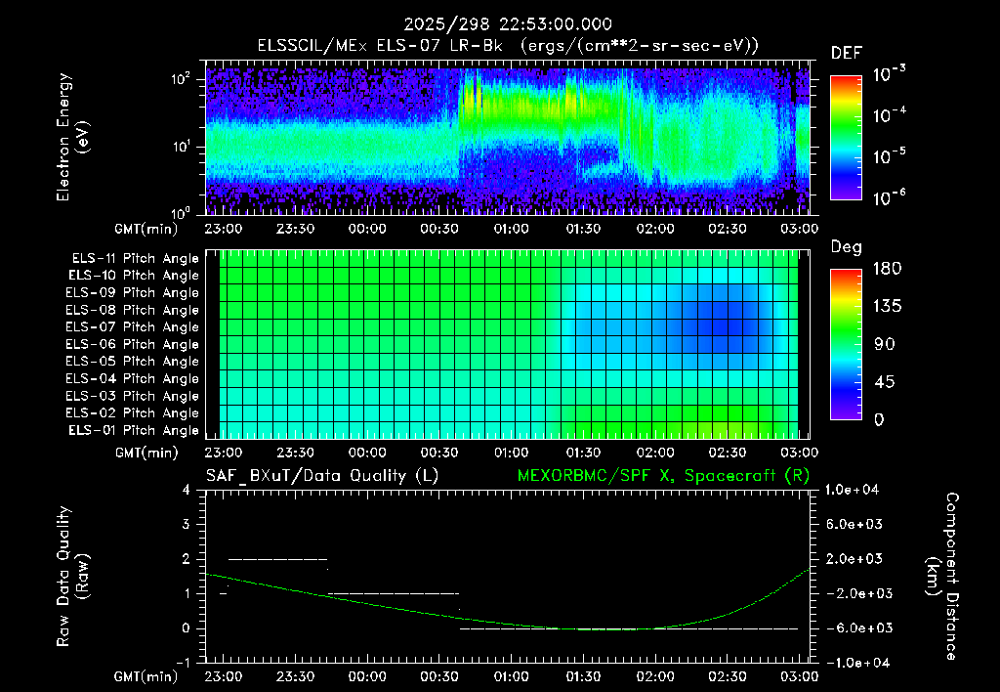Click the Electron Energy (eV) axis label

[72, 137]
